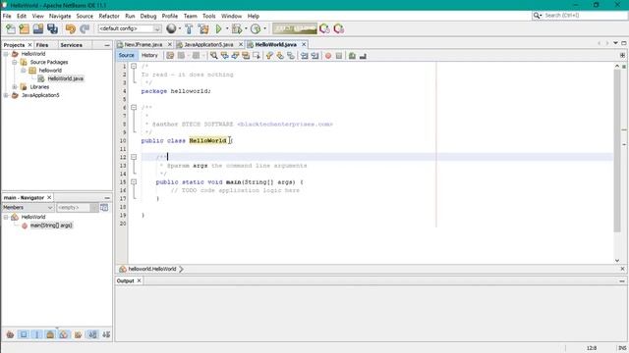The width and height of the screenshot is (629, 353).
Task: Open the Tools menu
Action: pyautogui.click(x=209, y=16)
